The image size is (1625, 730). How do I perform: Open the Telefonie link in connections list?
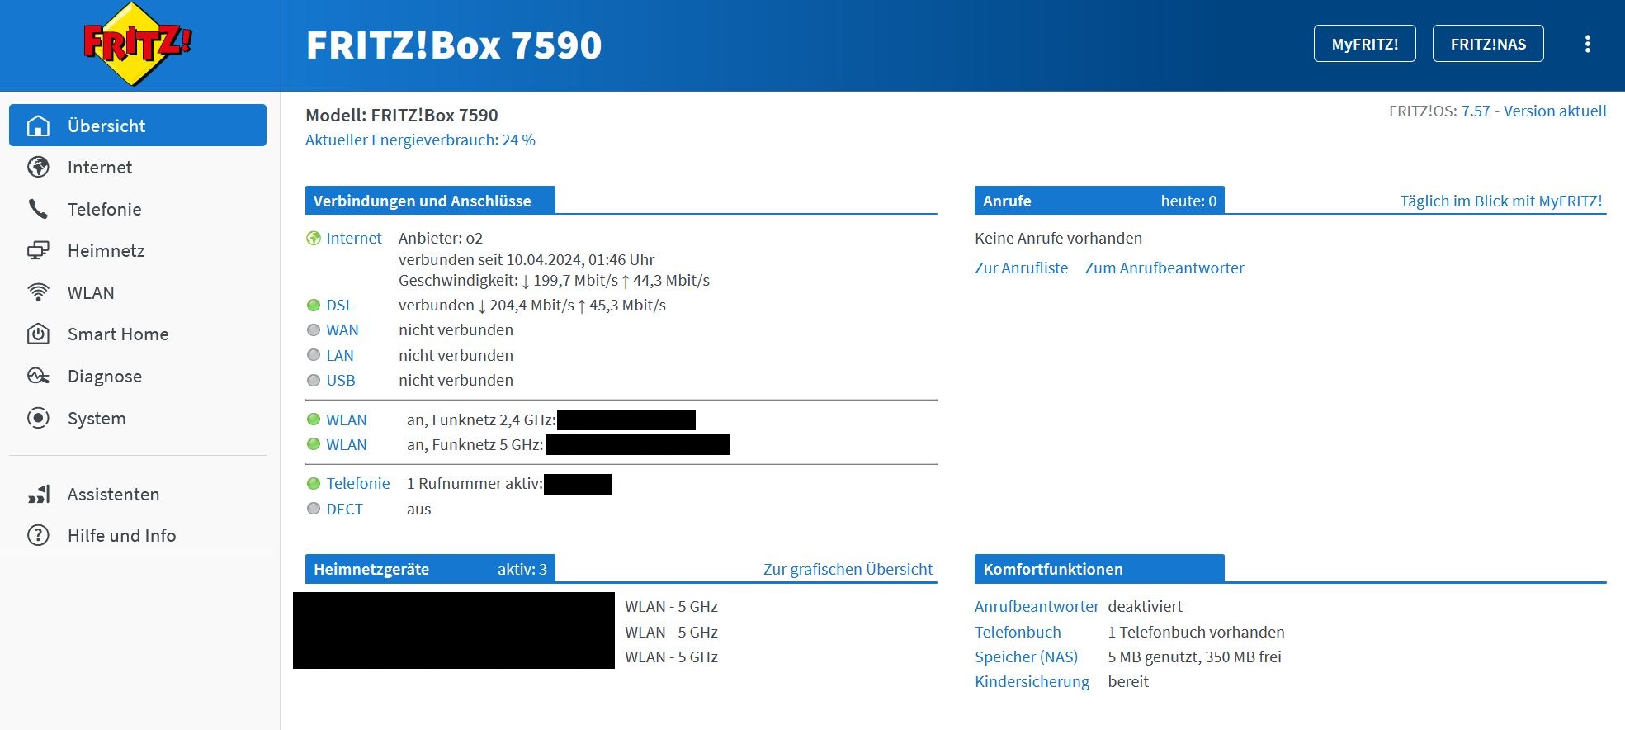[x=358, y=484]
